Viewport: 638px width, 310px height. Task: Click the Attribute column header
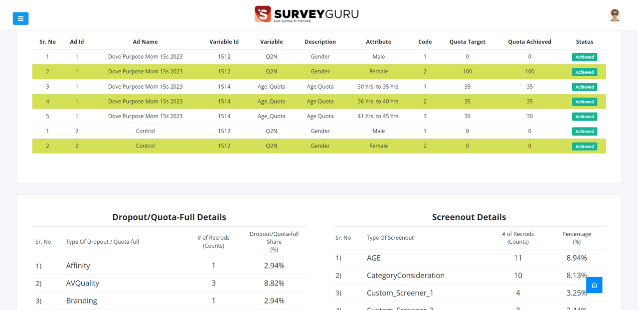[378, 42]
